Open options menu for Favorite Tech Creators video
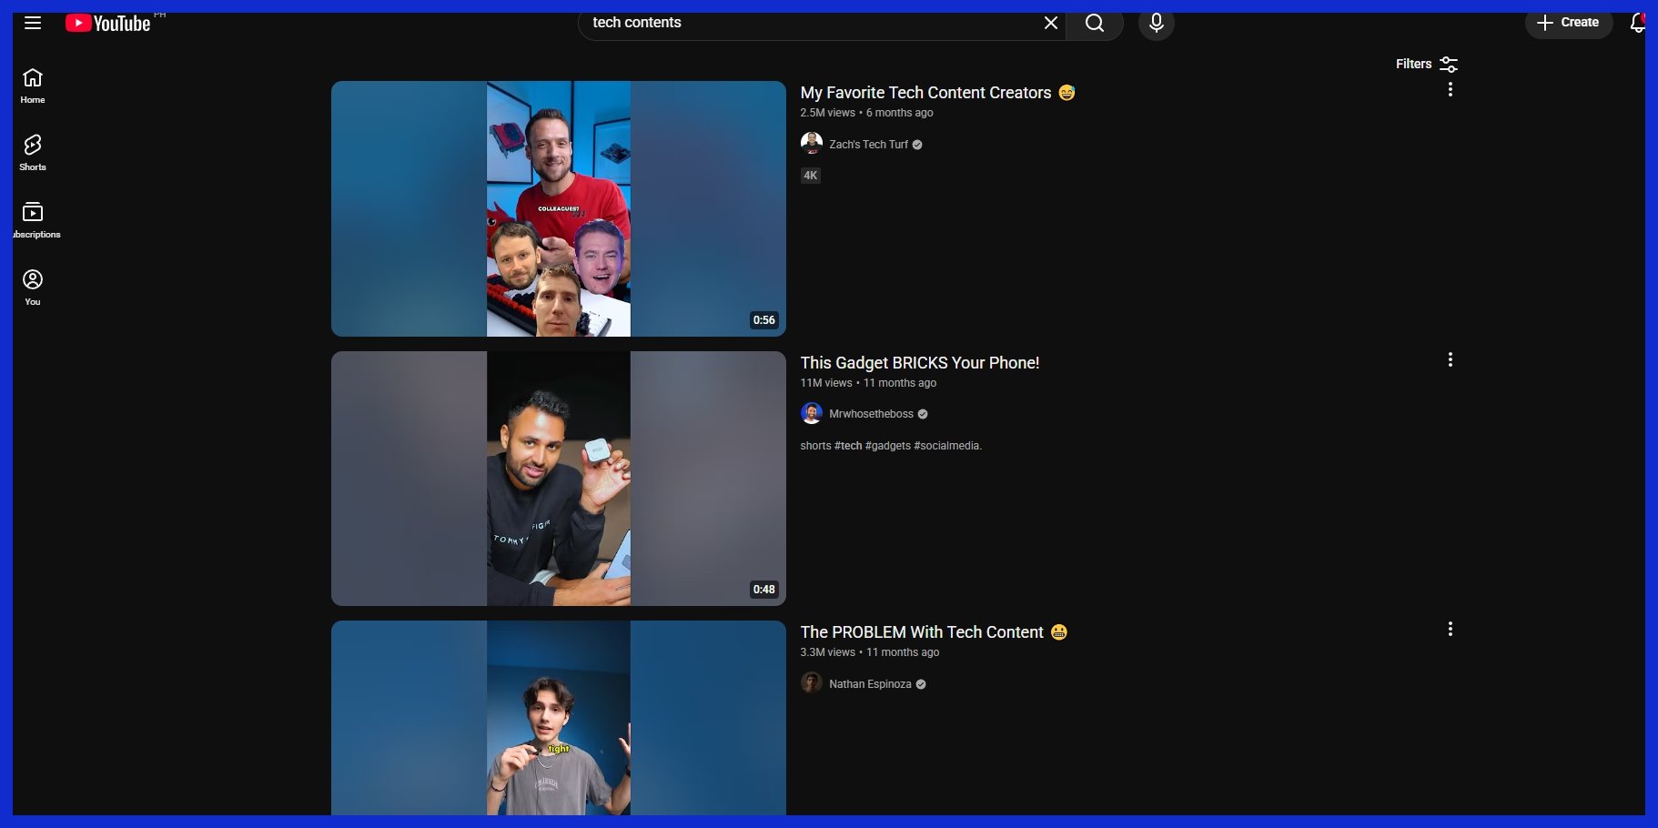The height and width of the screenshot is (828, 1658). click(1450, 89)
